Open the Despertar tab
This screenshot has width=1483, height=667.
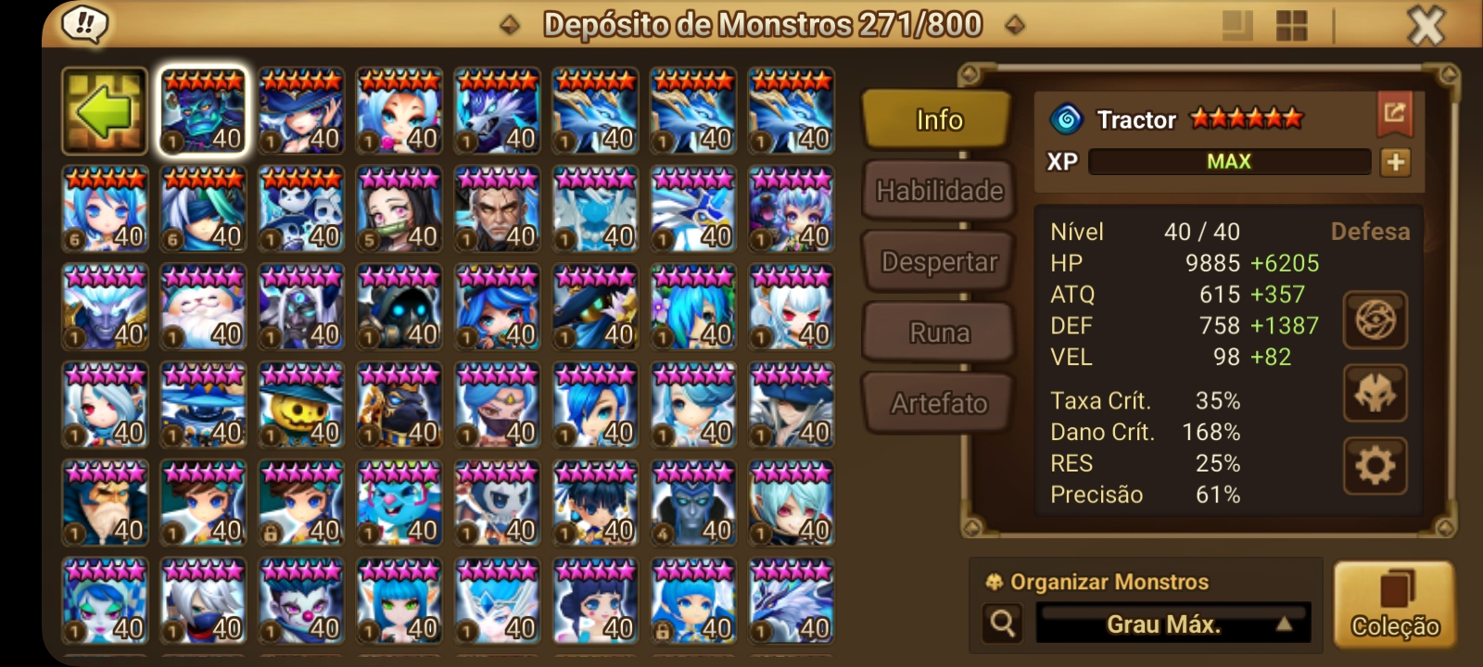(x=939, y=262)
